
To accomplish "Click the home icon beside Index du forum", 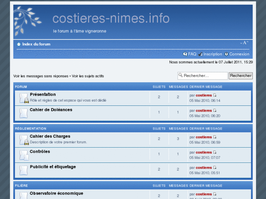I will (x=19, y=44).
